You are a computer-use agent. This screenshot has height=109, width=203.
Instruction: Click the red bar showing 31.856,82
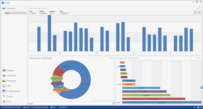pos(154,99)
